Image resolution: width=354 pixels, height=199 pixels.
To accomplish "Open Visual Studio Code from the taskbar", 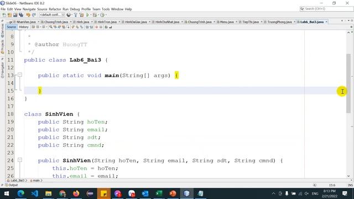I will (34, 193).
